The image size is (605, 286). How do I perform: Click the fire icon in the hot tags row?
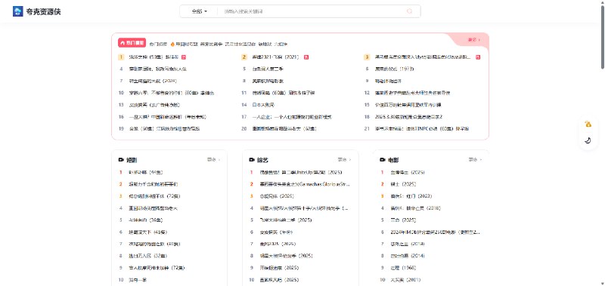[172, 44]
